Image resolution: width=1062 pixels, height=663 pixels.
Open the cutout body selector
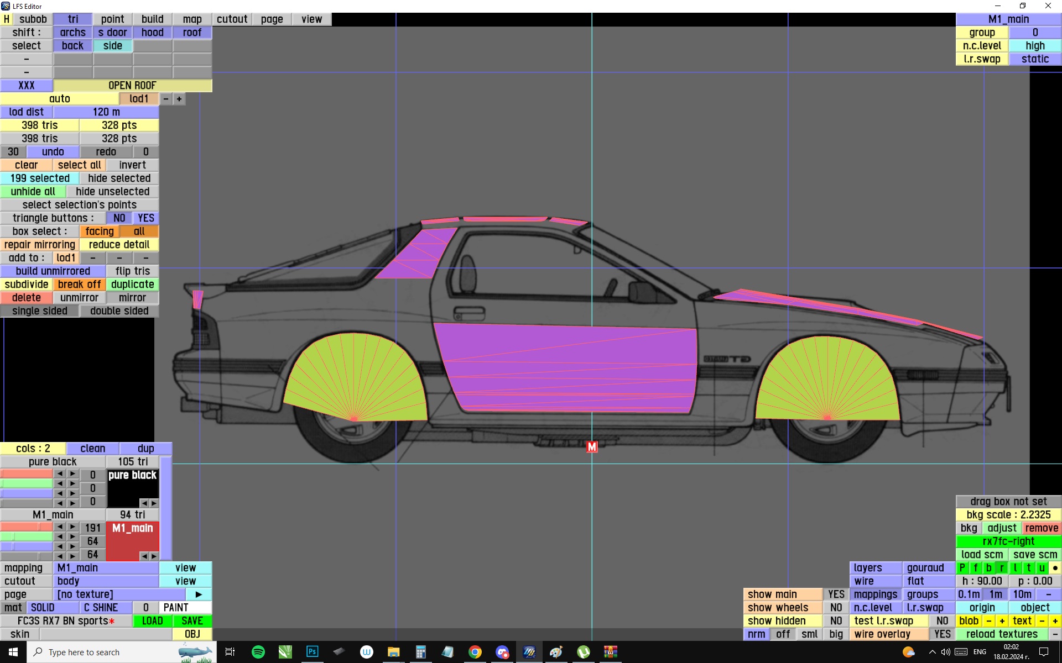107,581
